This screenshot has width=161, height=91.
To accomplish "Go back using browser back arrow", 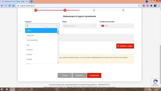I will (2, 6).
